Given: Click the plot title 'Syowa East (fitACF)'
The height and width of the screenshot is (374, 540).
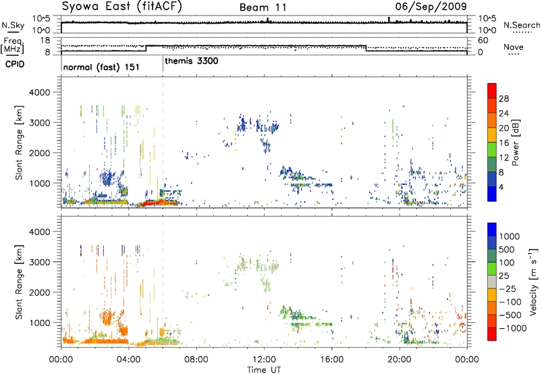Looking at the screenshot, I should [122, 7].
